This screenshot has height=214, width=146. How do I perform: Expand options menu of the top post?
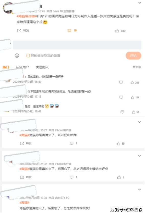pyautogui.click(x=140, y=3)
